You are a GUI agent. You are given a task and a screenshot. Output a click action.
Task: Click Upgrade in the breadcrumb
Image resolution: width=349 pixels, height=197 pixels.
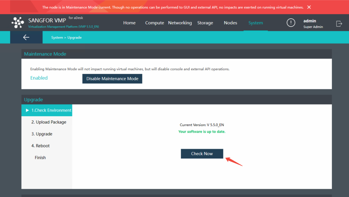pos(74,38)
